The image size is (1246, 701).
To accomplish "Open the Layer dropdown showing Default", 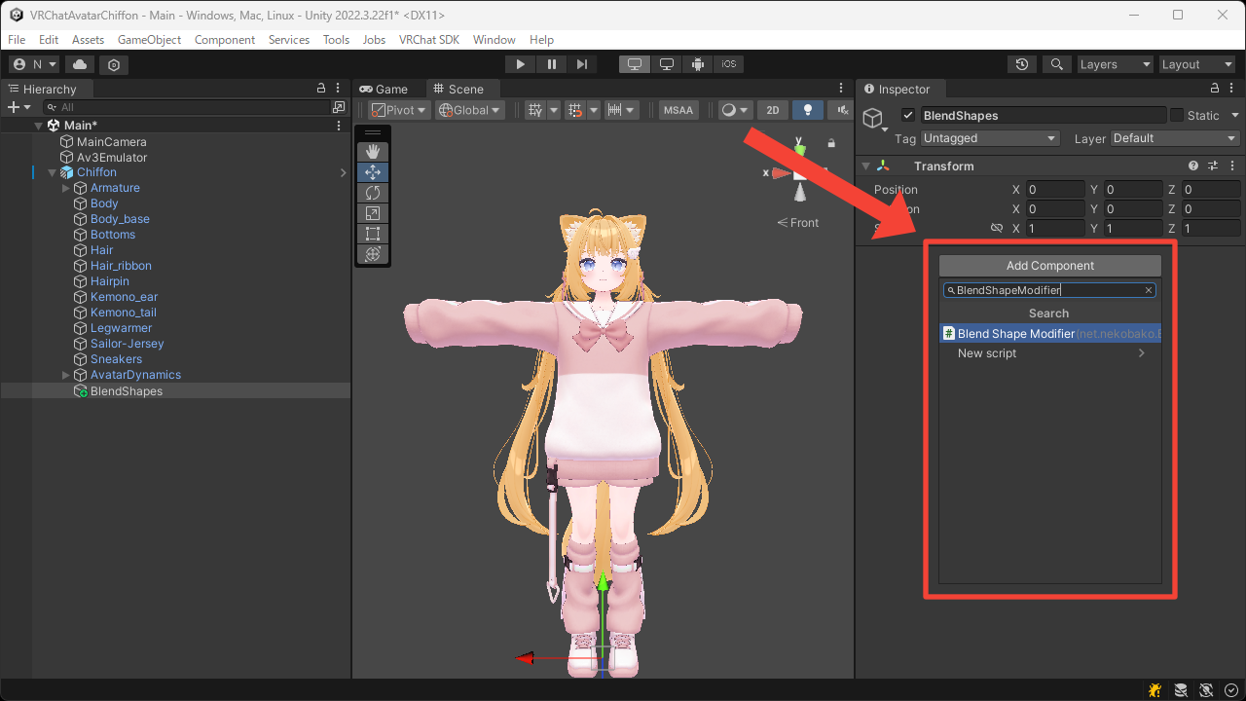I will click(1175, 138).
